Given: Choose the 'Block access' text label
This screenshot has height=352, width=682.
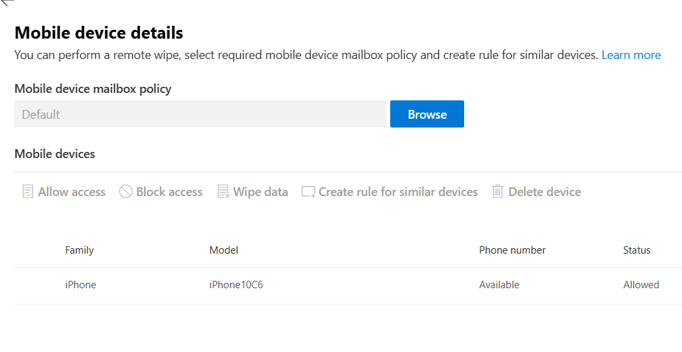Looking at the screenshot, I should tap(170, 192).
